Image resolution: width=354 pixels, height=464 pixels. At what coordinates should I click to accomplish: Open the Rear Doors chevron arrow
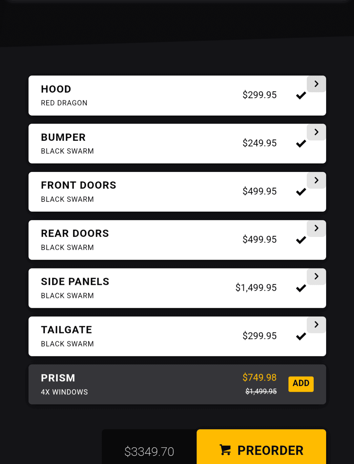(316, 228)
